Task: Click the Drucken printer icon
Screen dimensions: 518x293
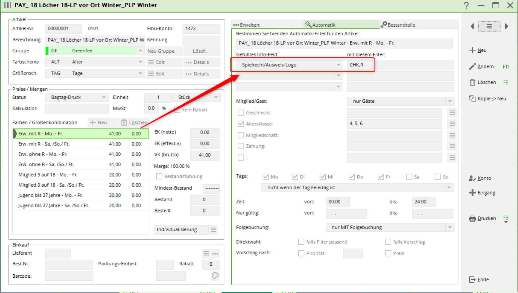Action: click(472, 219)
